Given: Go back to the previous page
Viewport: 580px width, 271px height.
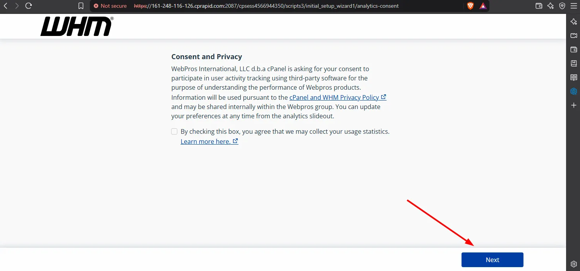Looking at the screenshot, I should point(5,6).
